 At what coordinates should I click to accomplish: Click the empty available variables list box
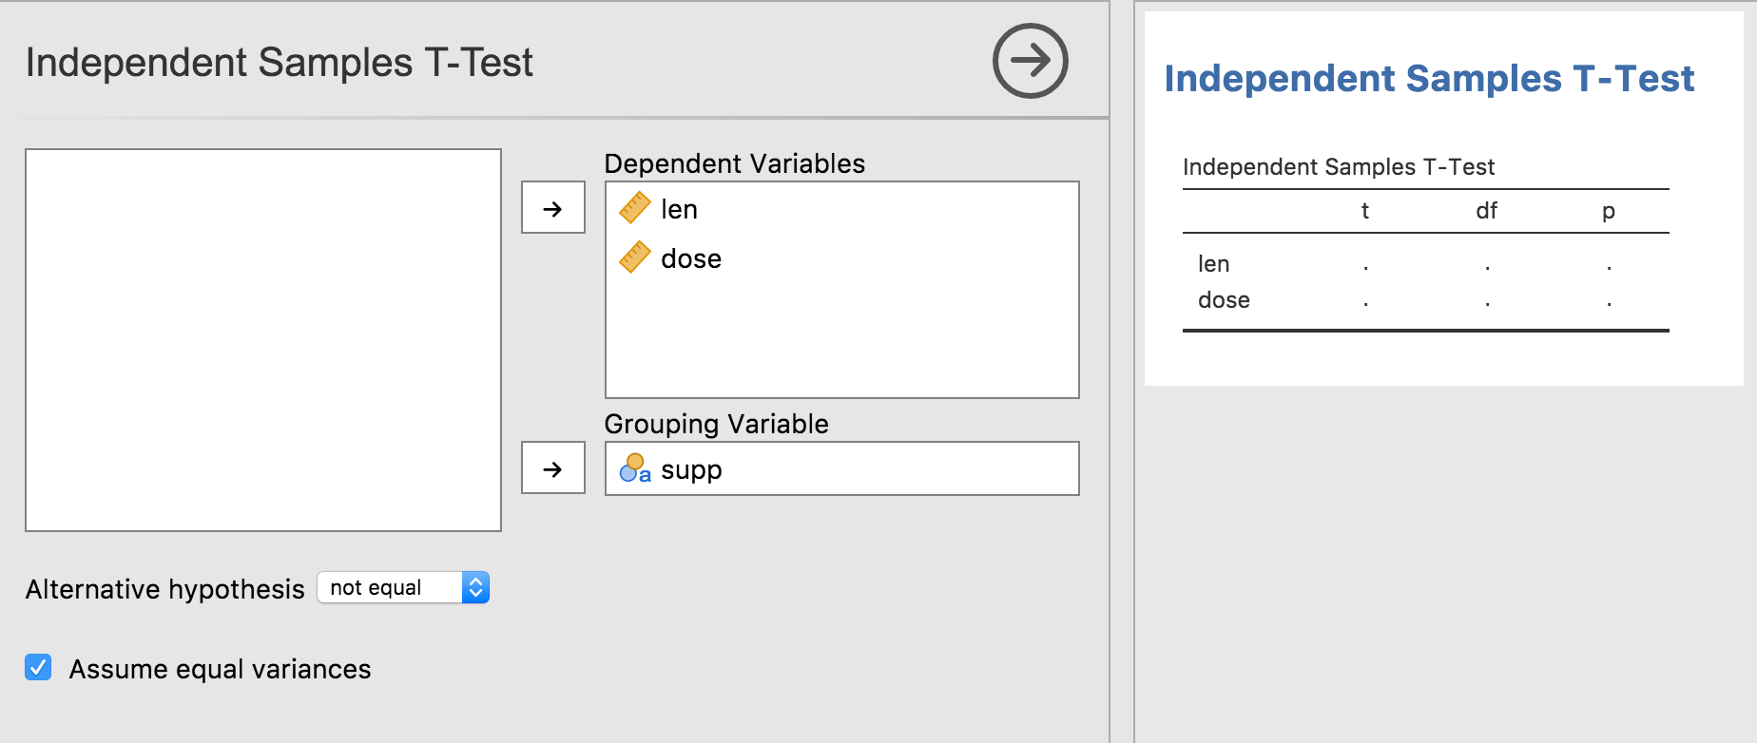tap(263, 339)
